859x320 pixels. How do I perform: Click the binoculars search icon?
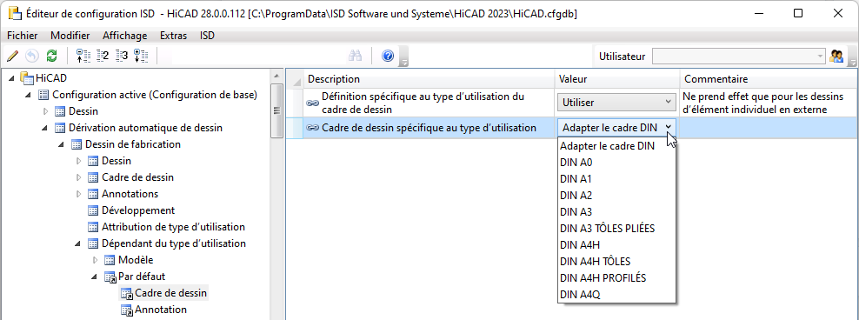pyautogui.click(x=356, y=56)
